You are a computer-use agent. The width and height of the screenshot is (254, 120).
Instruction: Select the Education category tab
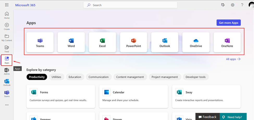point(75,77)
